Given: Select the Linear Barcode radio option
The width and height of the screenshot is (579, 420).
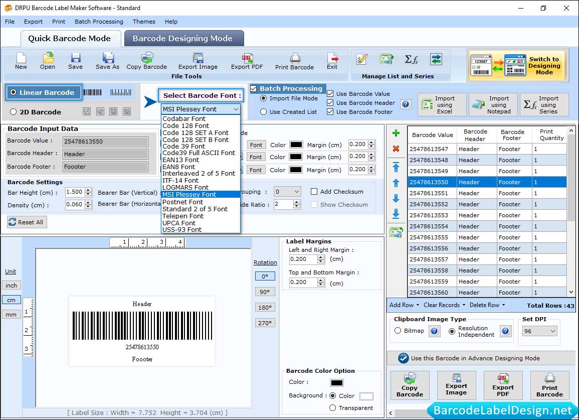Looking at the screenshot, I should (x=14, y=92).
